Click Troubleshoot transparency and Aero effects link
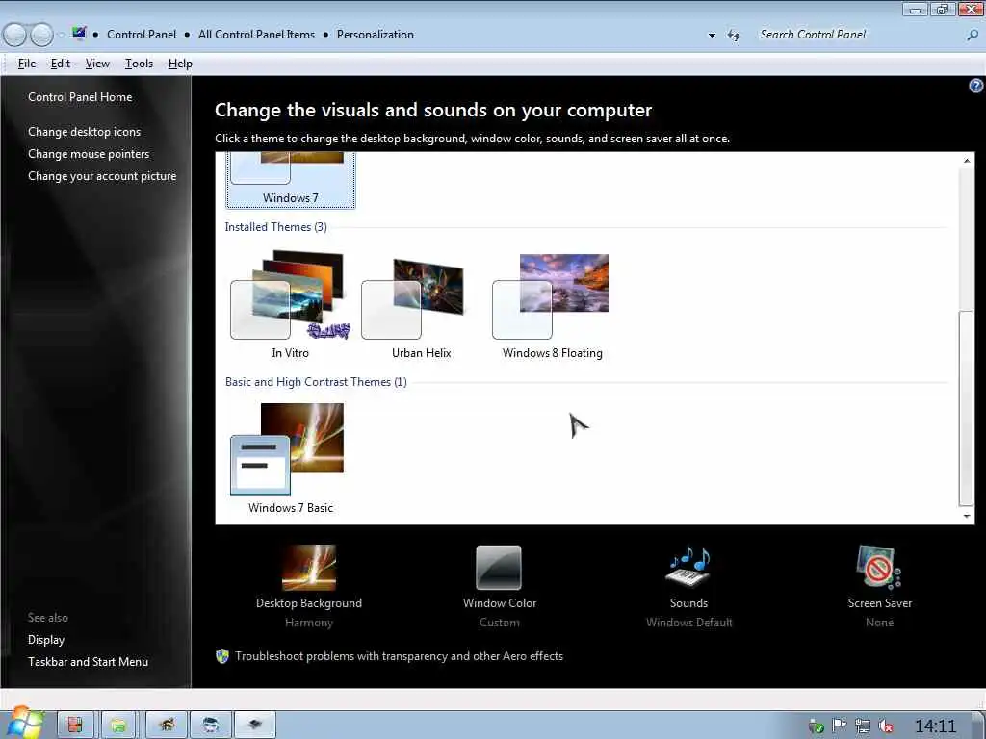 tap(399, 656)
